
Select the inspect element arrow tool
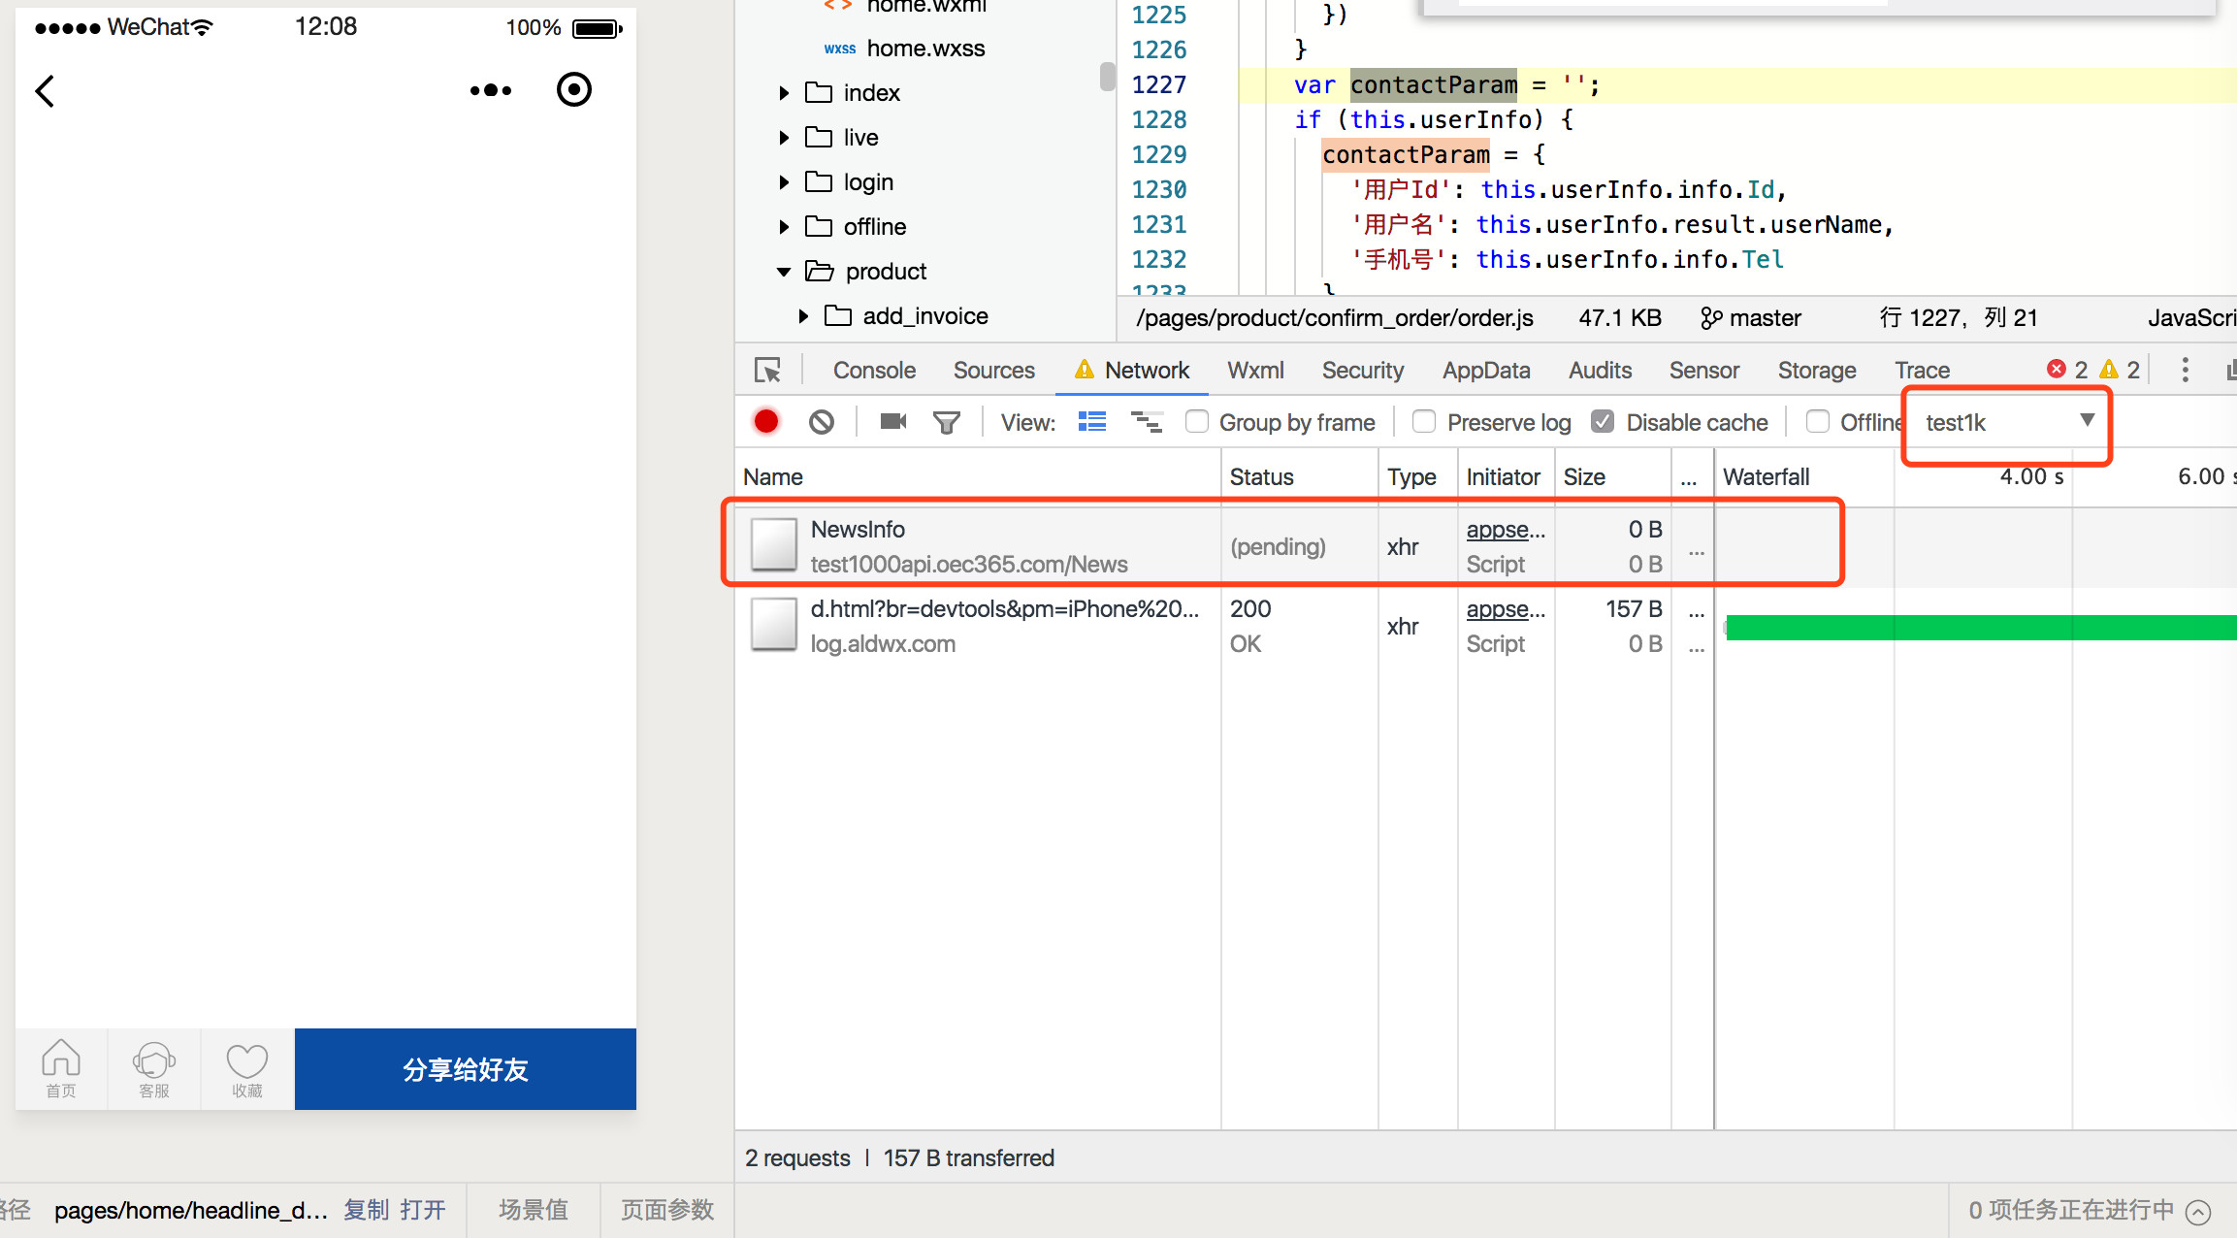pyautogui.click(x=767, y=370)
